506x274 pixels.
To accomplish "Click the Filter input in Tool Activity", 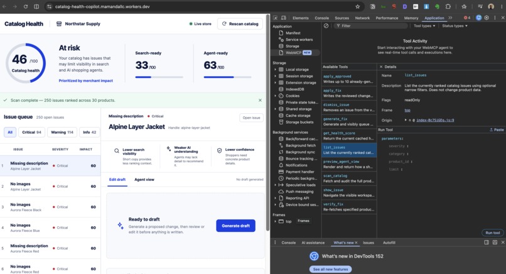I will tap(371, 26).
